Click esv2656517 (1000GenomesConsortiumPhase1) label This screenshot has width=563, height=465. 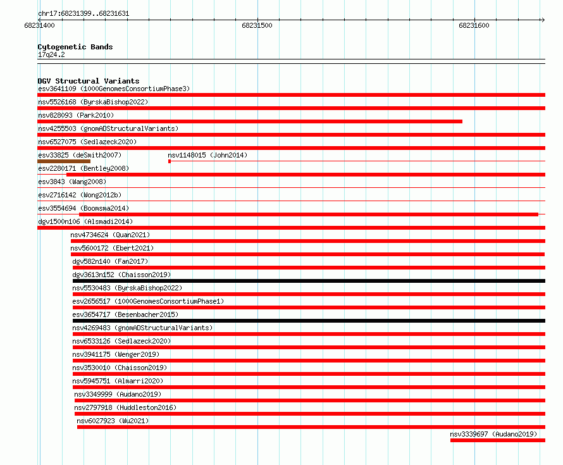click(148, 301)
